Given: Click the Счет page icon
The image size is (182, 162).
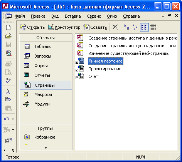Looking at the screenshot, I should (x=80, y=76).
